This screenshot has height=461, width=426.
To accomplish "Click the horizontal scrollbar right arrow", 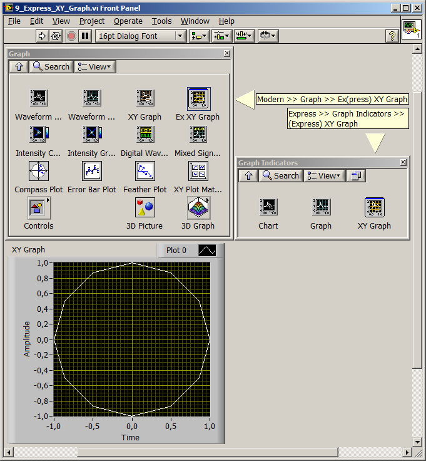I will [407, 452].
